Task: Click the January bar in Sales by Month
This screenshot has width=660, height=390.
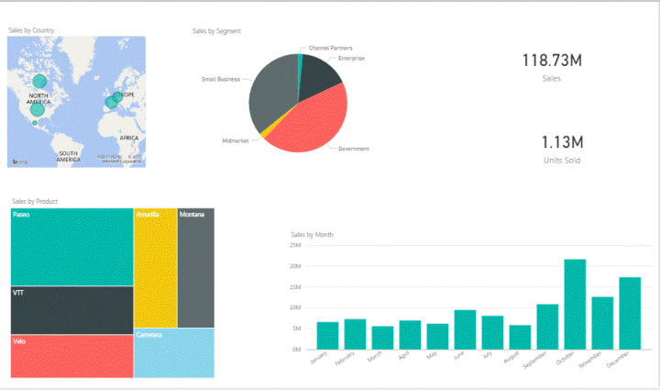Action: [x=327, y=336]
